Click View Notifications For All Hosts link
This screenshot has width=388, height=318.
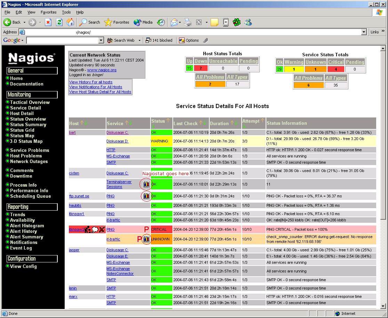[96, 87]
